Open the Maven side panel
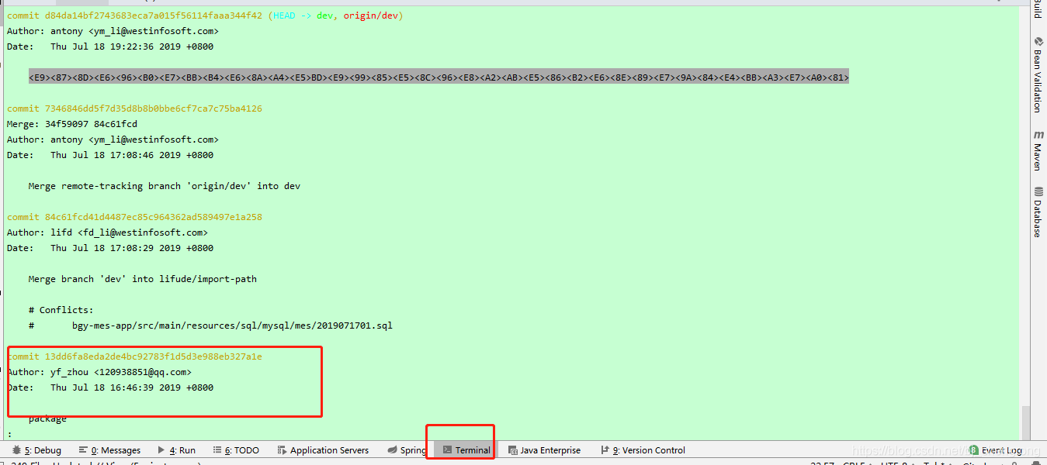This screenshot has width=1047, height=465. (1038, 151)
